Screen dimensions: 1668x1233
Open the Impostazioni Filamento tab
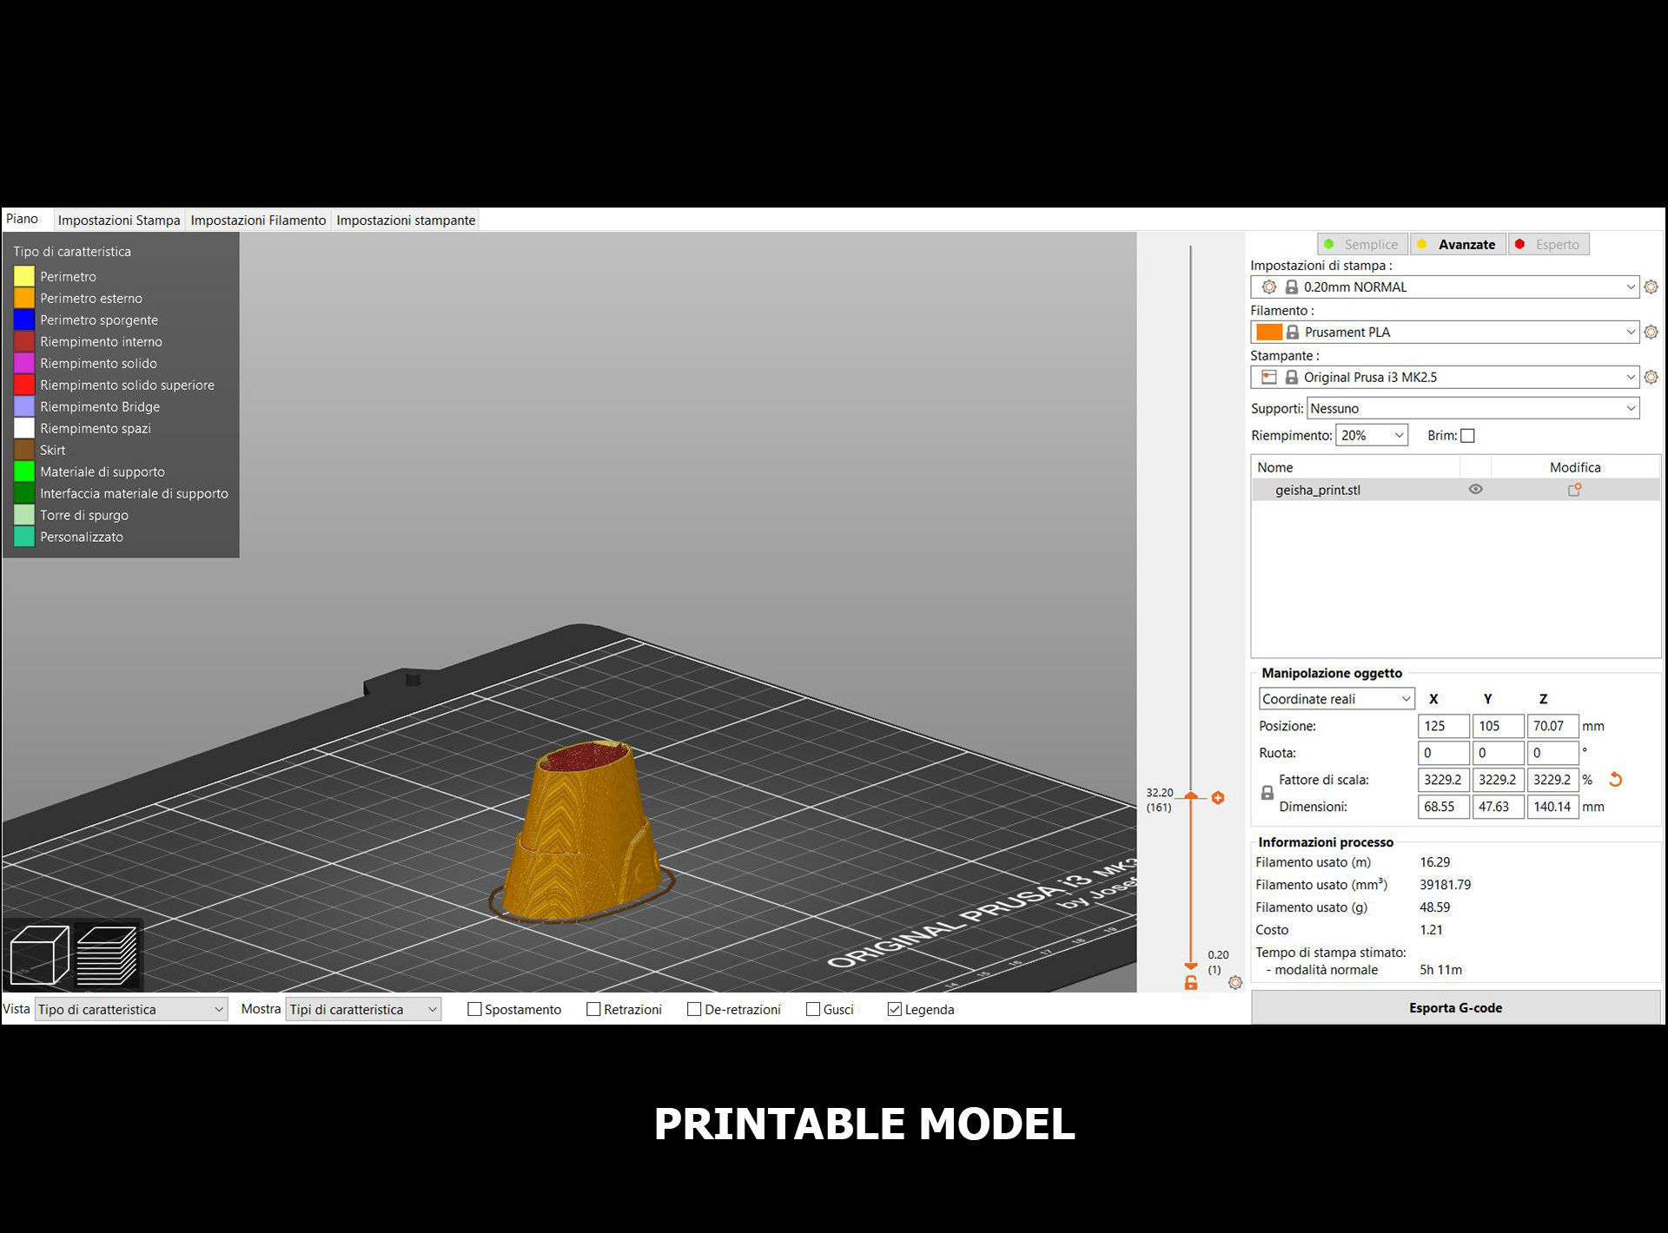click(x=258, y=221)
